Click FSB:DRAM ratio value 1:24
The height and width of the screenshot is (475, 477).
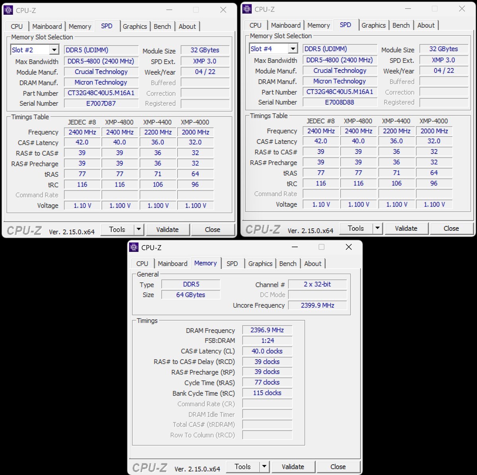pyautogui.click(x=267, y=341)
